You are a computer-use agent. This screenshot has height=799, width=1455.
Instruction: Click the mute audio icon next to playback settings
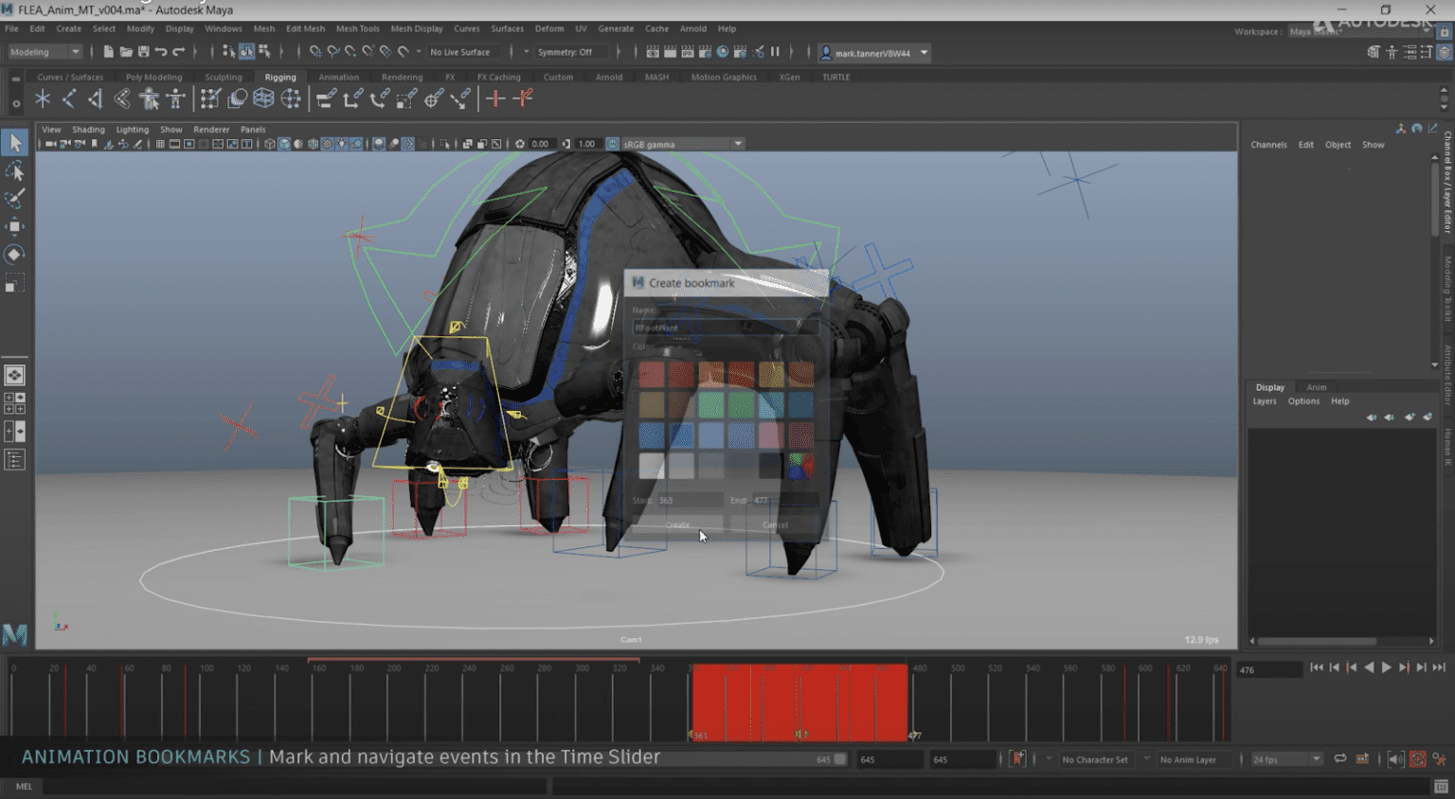pos(1395,758)
